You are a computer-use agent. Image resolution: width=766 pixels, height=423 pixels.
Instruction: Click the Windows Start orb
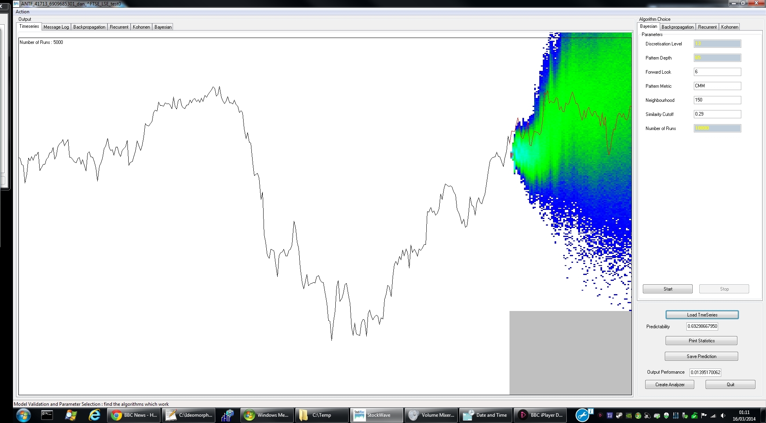point(23,415)
